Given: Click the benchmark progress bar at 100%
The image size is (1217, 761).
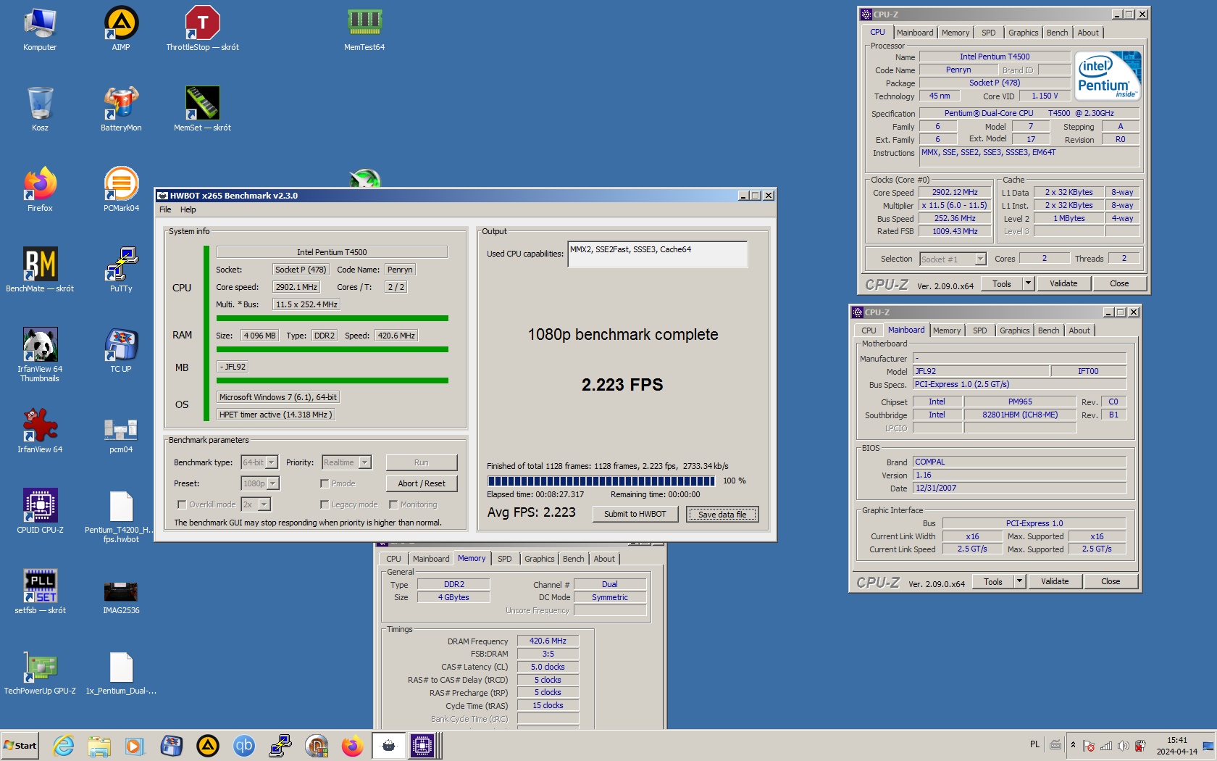Looking at the screenshot, I should [601, 481].
